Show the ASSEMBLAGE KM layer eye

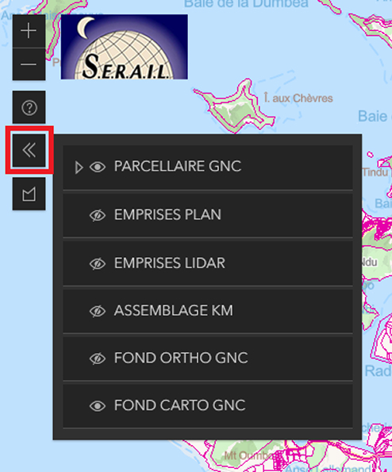point(98,311)
